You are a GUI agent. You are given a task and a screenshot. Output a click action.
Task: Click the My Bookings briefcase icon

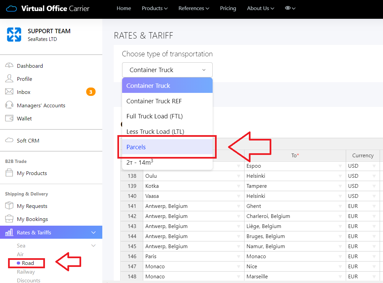tap(9, 219)
